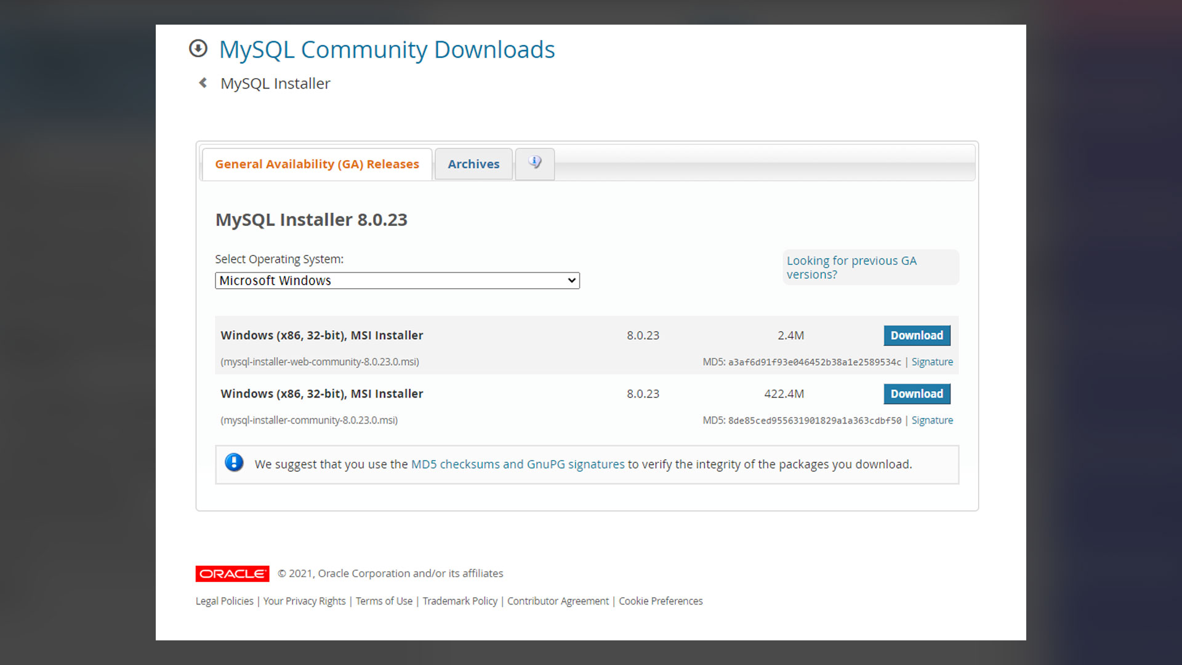This screenshot has width=1182, height=665.
Task: Open MD5 checksums and GnuPG signatures link
Action: 518,464
